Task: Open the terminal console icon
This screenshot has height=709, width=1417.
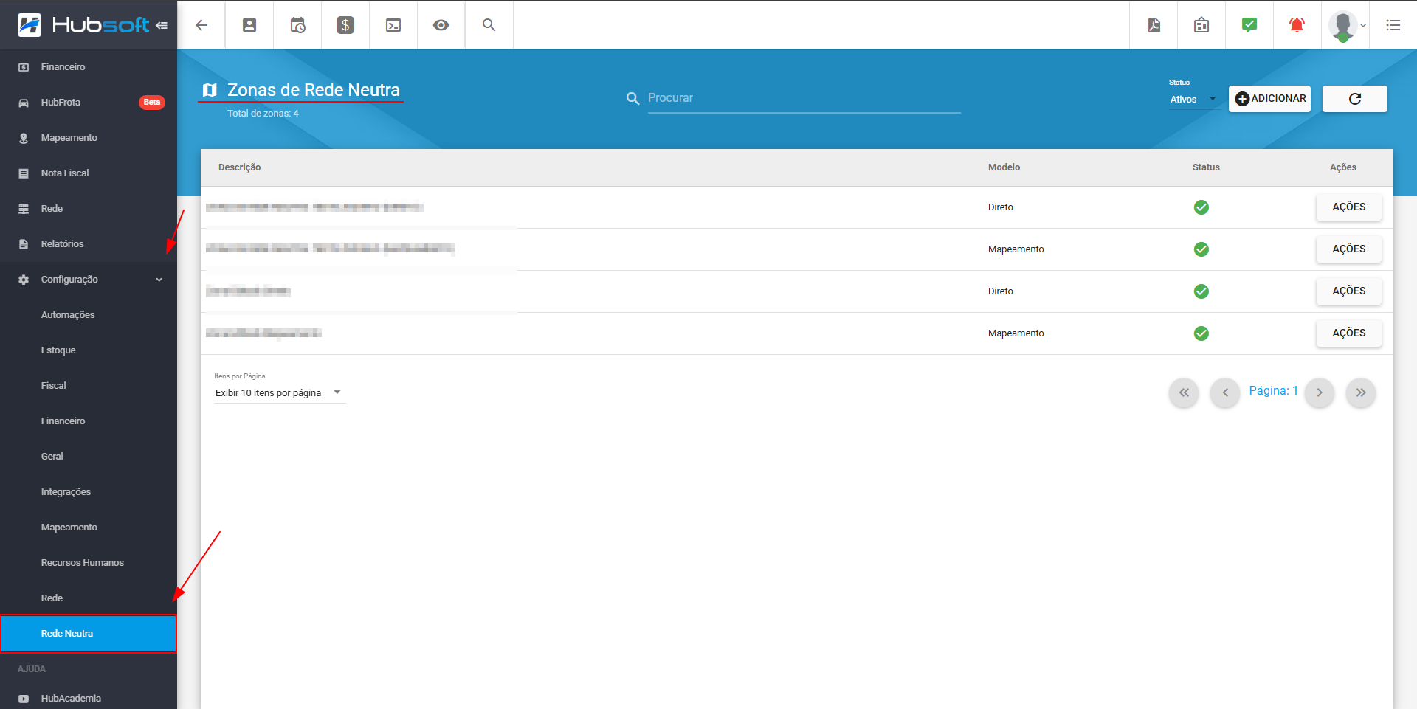Action: [x=393, y=25]
